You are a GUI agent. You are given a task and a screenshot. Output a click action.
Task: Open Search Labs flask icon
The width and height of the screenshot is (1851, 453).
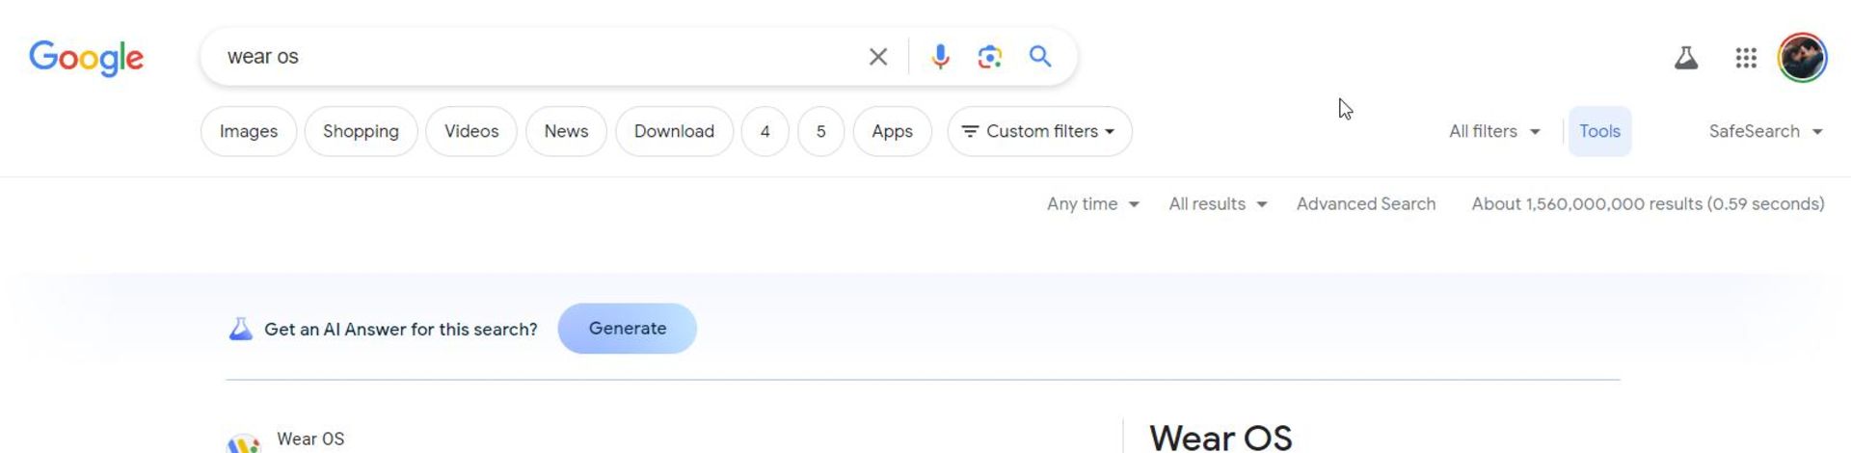(x=1685, y=58)
